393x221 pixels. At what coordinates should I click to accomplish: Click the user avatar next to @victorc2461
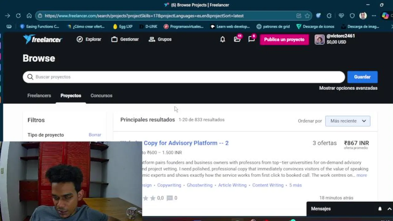[320, 39]
